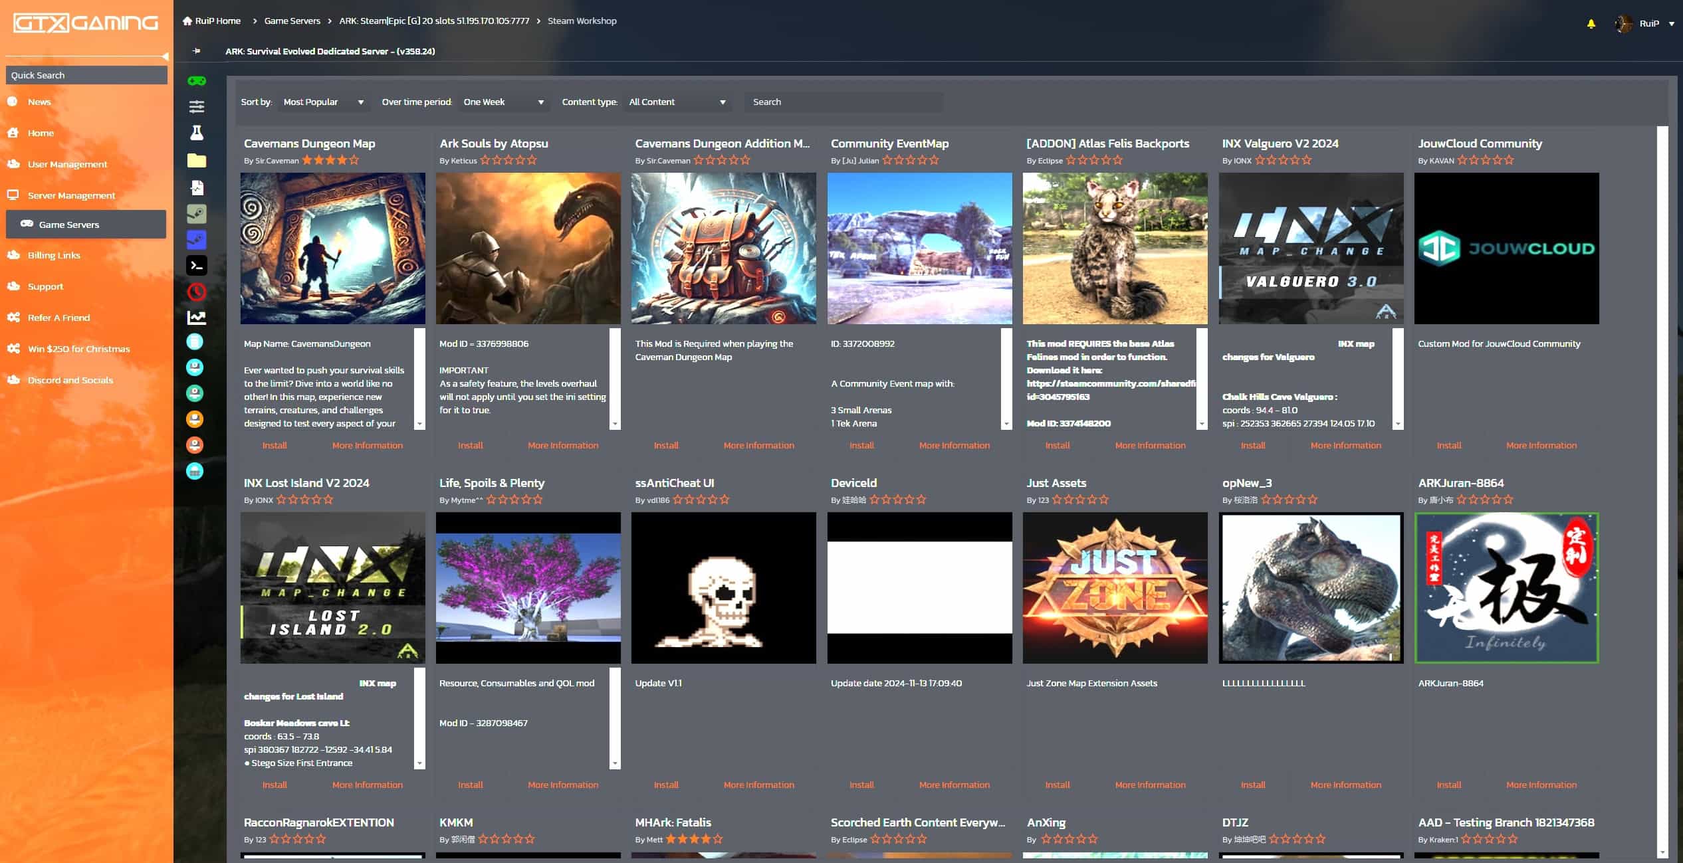Click the RuiP user avatar

click(x=1624, y=23)
